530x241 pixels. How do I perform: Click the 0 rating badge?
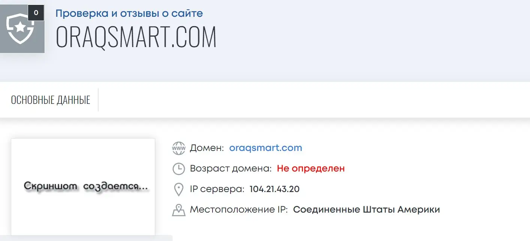[x=36, y=13]
